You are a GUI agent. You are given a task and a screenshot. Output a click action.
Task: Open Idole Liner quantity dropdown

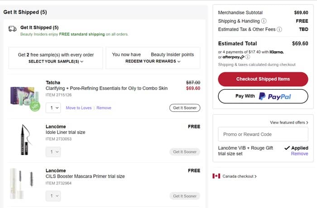(x=53, y=152)
